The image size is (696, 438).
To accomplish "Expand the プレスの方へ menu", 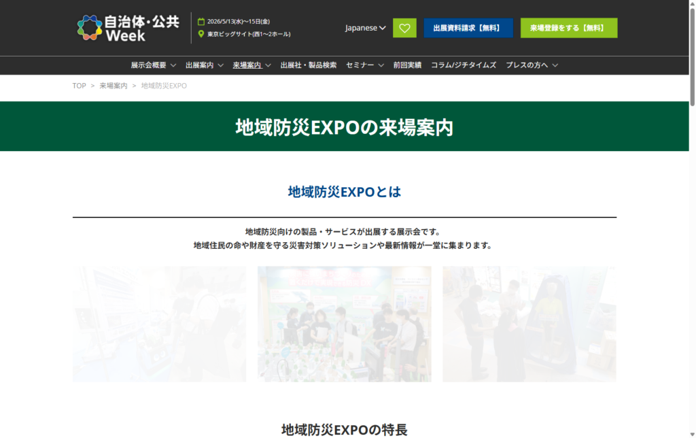I will 532,65.
